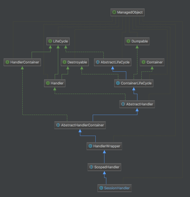Click the class icon beside HandlerWrapper
190x197 pixels.
[x=90, y=146]
